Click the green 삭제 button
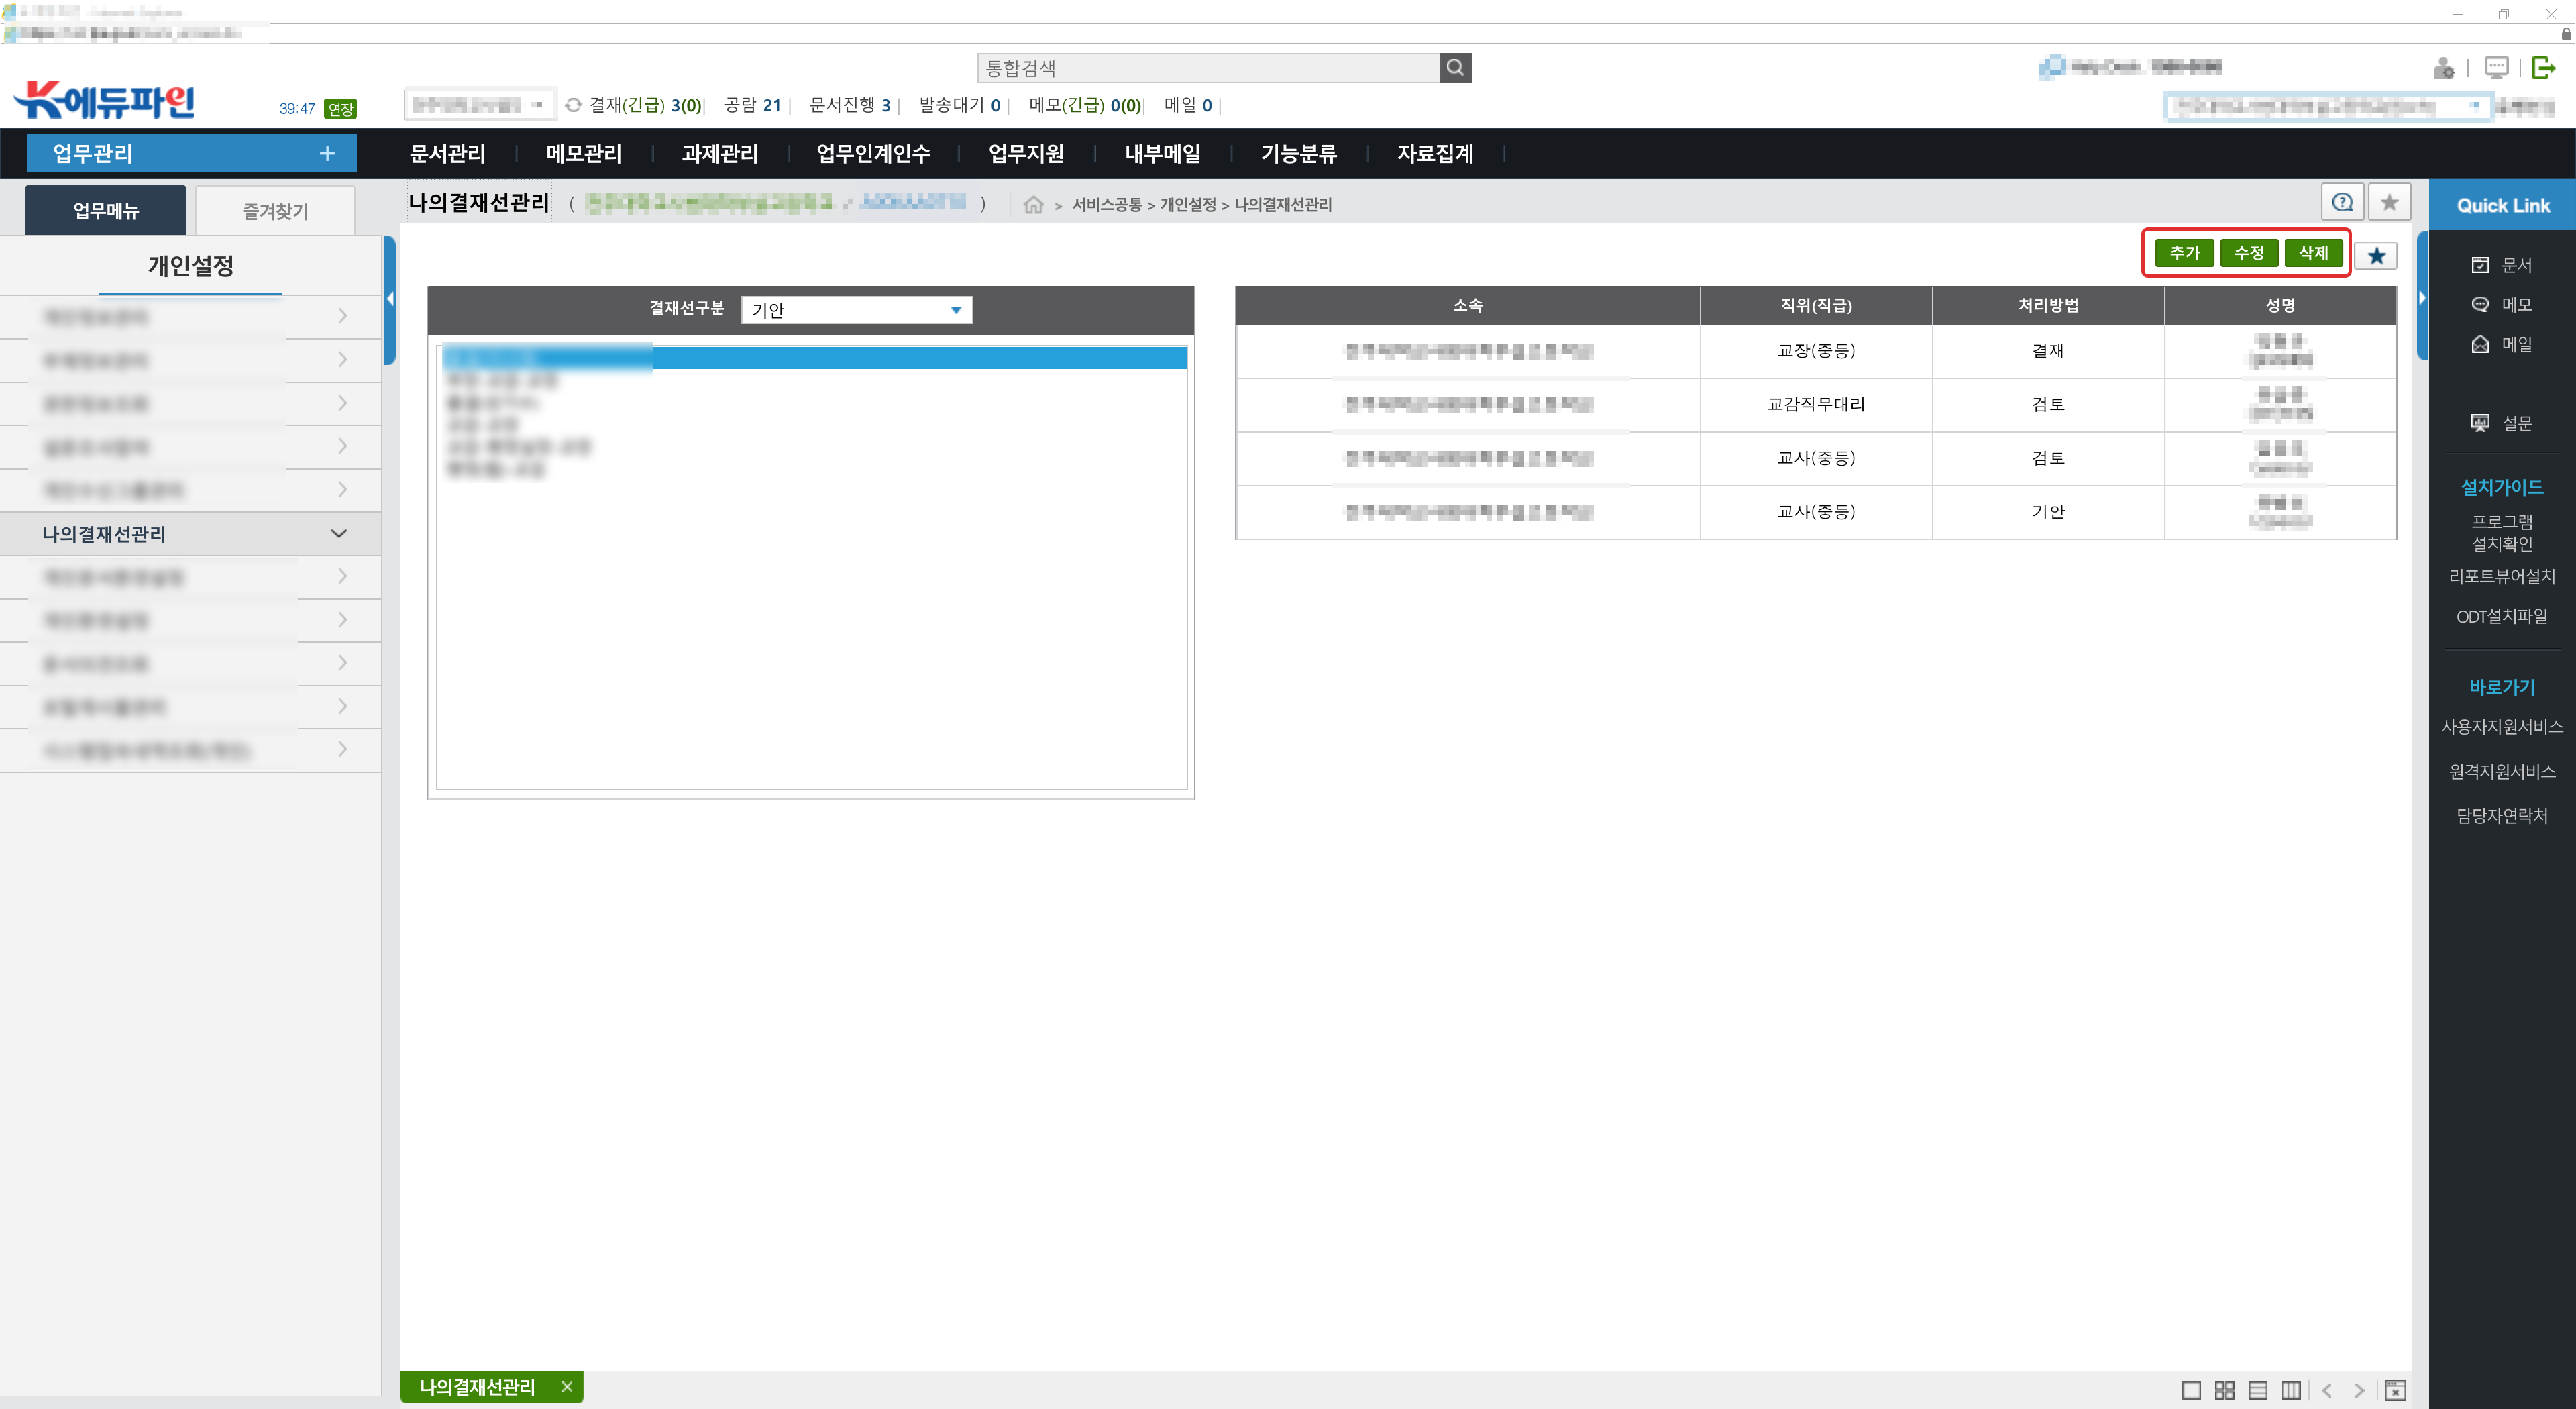The height and width of the screenshot is (1409, 2576). click(2313, 253)
